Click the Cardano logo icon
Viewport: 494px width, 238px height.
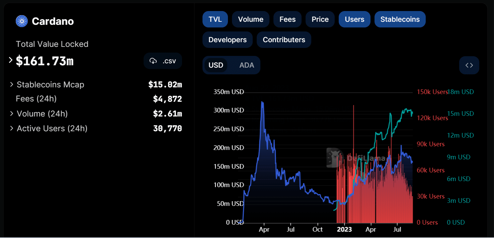(22, 21)
